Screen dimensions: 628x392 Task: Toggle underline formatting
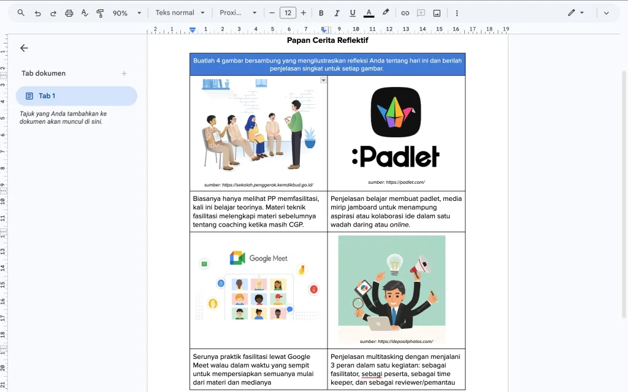(353, 13)
